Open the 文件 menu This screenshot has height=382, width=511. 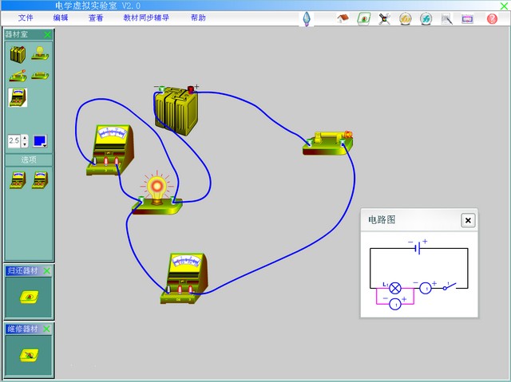click(26, 18)
